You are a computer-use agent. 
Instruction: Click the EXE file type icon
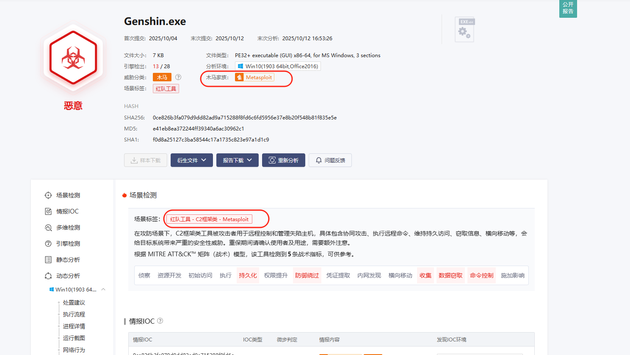click(464, 30)
